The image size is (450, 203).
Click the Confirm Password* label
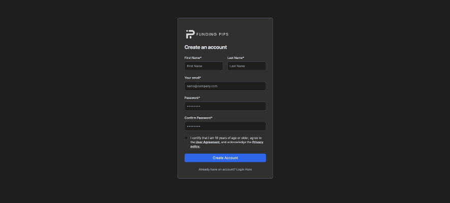(198, 118)
